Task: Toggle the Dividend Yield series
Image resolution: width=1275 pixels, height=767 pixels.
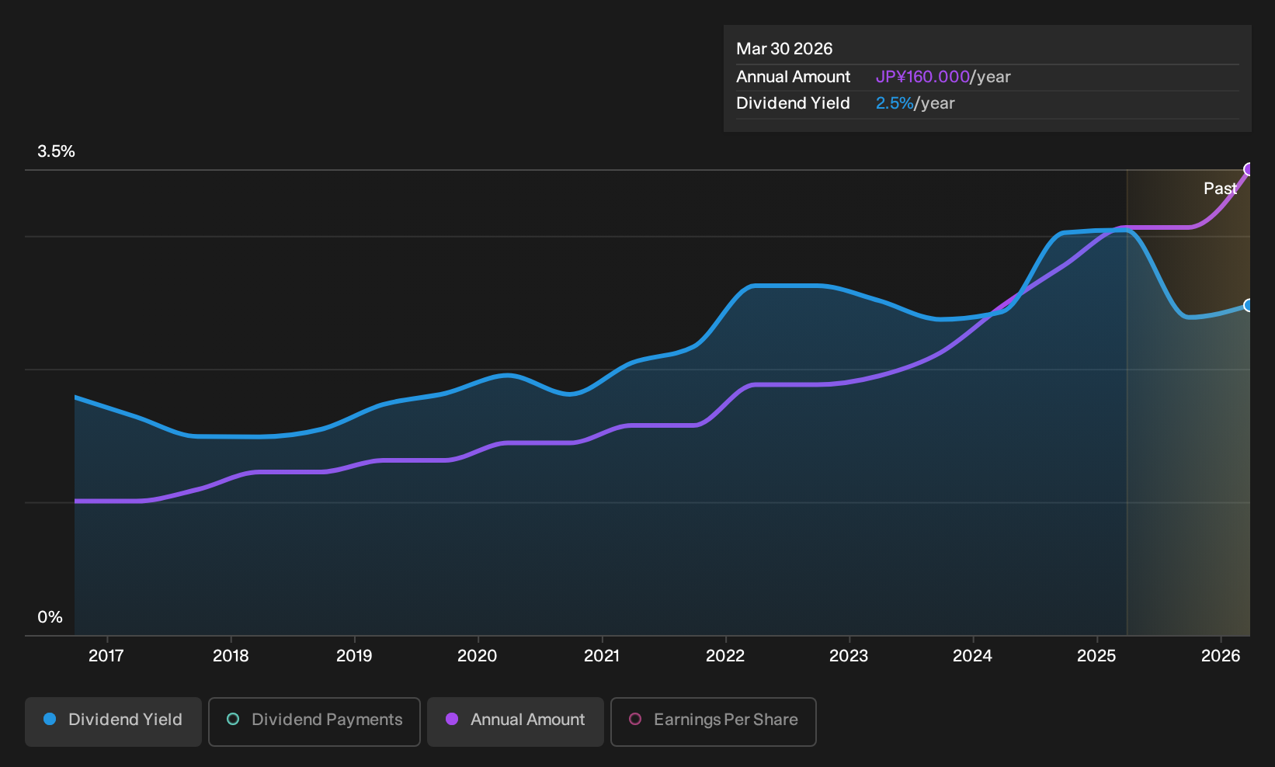Action: pyautogui.click(x=113, y=721)
